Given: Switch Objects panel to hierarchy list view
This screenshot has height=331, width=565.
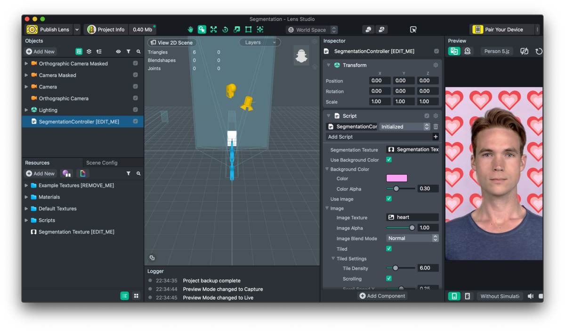Looking at the screenshot, I should pos(79,51).
